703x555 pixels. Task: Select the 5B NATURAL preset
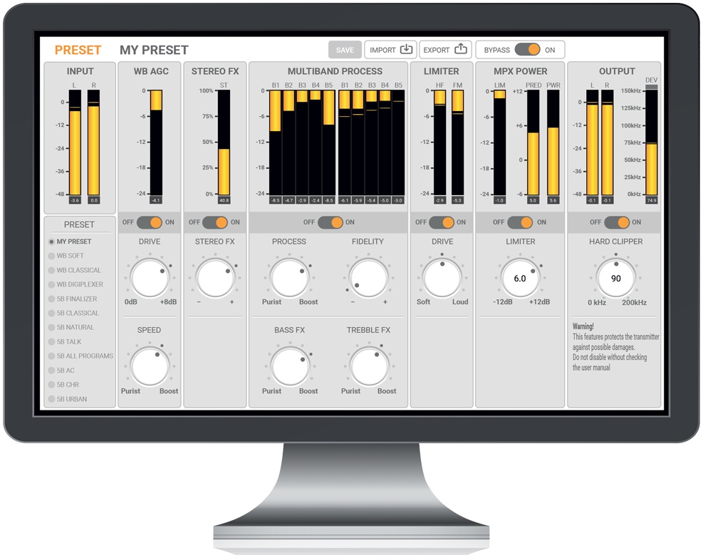(75, 327)
